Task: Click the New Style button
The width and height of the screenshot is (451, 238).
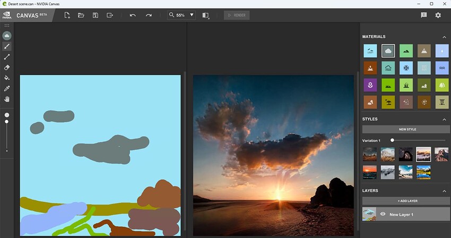Action: (x=406, y=130)
